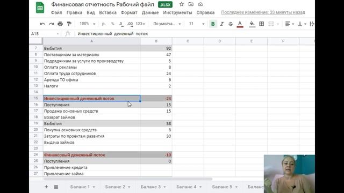This screenshot has height=193, width=344.
Task: Open the font size 11 dropdown
Action: (197, 24)
